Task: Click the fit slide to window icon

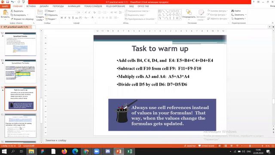Action: tap(273, 146)
